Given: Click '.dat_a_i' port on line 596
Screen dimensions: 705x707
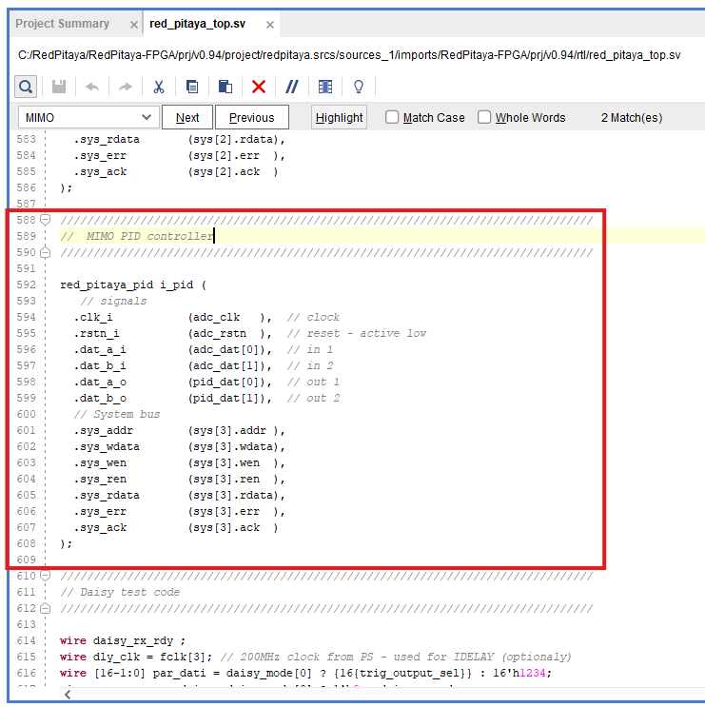Looking at the screenshot, I should [x=100, y=349].
